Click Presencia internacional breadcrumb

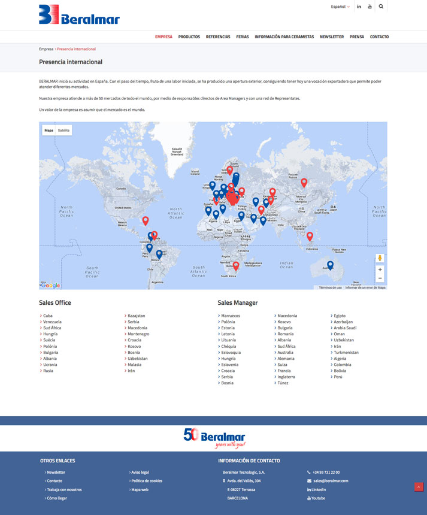[x=77, y=49]
